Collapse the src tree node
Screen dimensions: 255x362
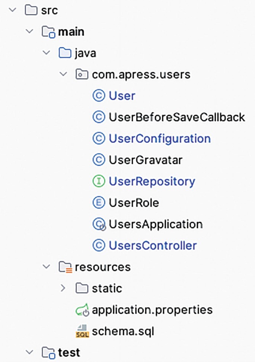click(x=12, y=10)
